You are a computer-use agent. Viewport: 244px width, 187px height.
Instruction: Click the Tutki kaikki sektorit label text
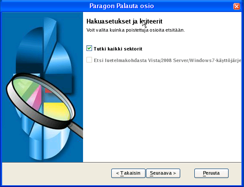click(118, 49)
